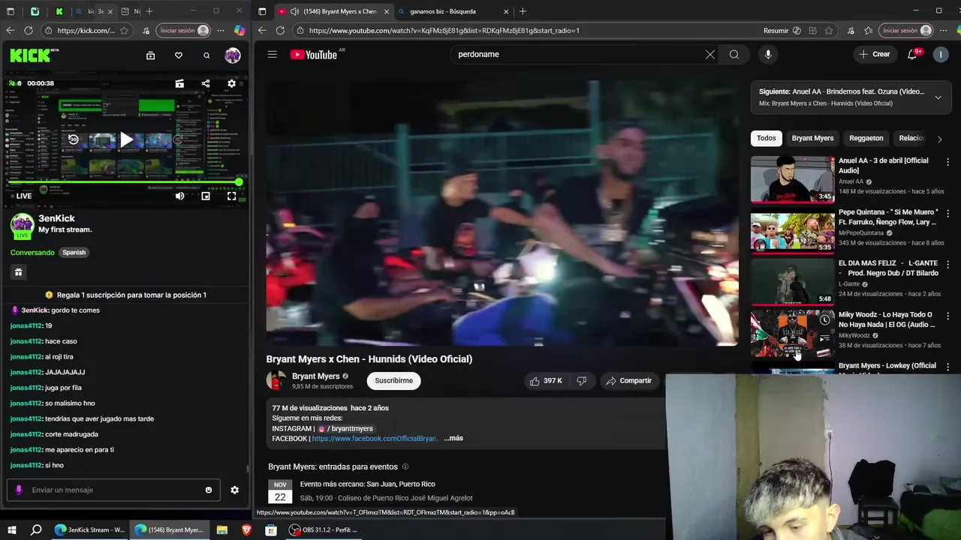This screenshot has height=540, width=961.
Task: Open options for Bryant Myers Lowkey video
Action: [947, 367]
